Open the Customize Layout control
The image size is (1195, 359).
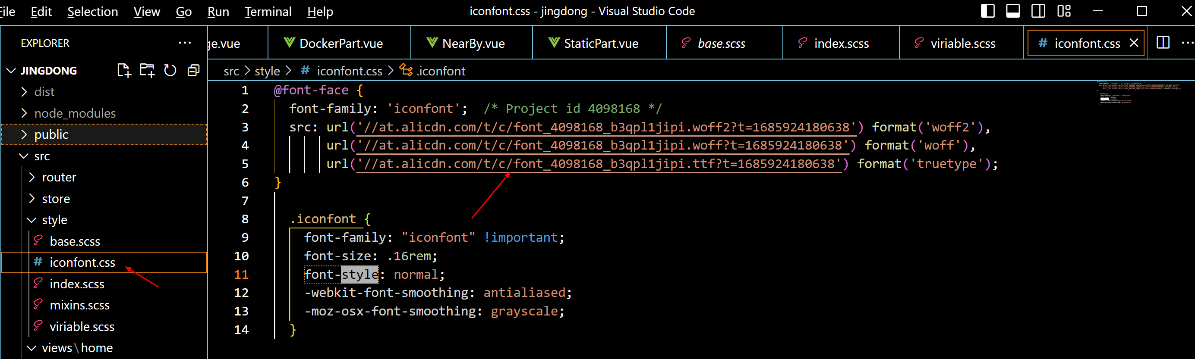(x=1064, y=11)
